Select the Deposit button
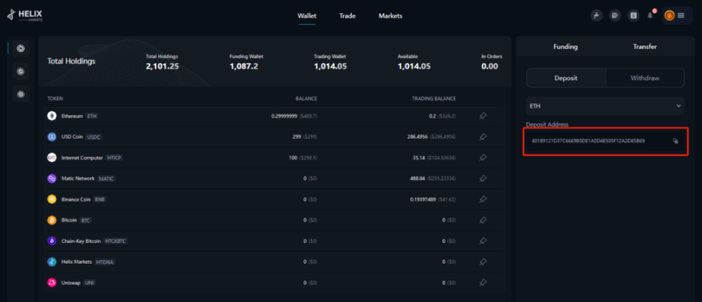The image size is (702, 302). point(566,78)
